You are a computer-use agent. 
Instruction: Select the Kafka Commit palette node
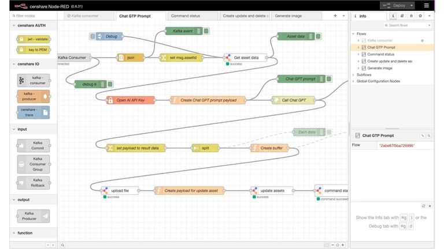[x=34, y=145]
